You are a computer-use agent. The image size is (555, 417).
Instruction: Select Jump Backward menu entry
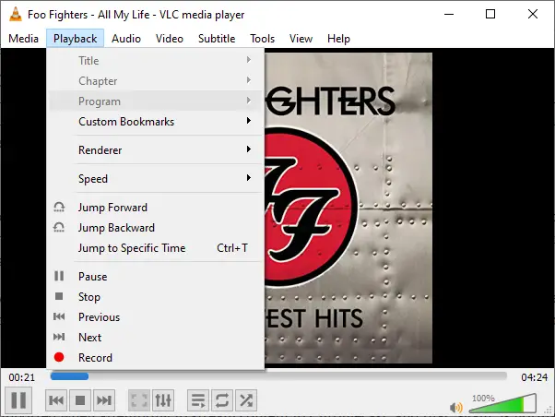[x=155, y=228]
